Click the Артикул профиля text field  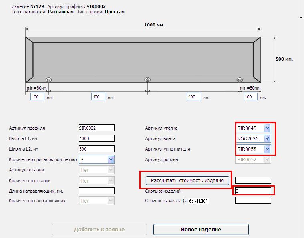(x=96, y=128)
